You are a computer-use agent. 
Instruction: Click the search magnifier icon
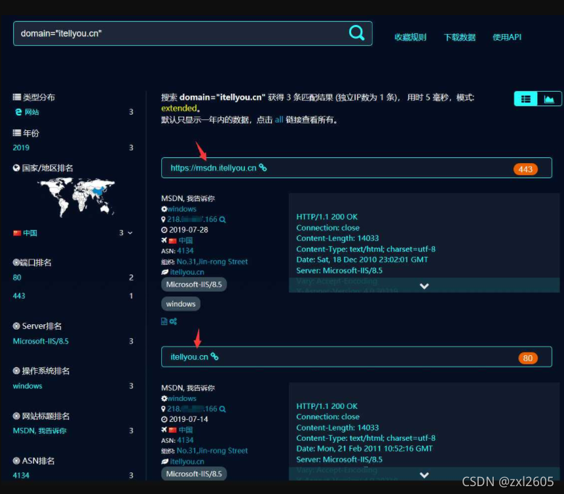click(x=356, y=33)
